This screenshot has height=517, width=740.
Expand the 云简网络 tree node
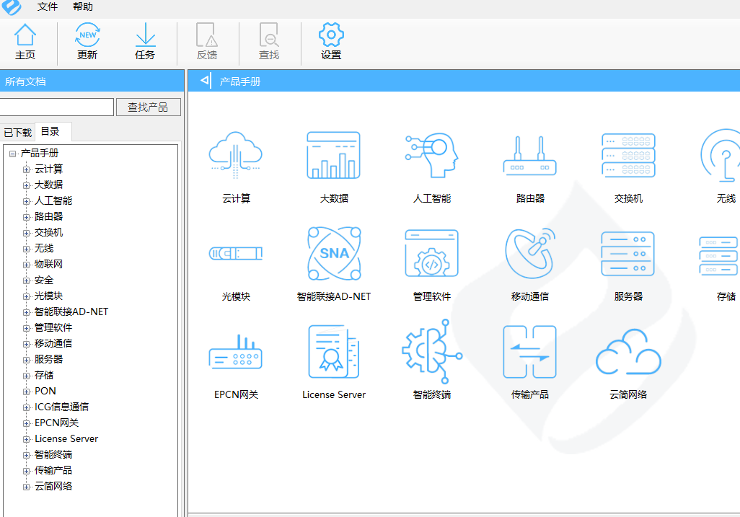point(26,487)
